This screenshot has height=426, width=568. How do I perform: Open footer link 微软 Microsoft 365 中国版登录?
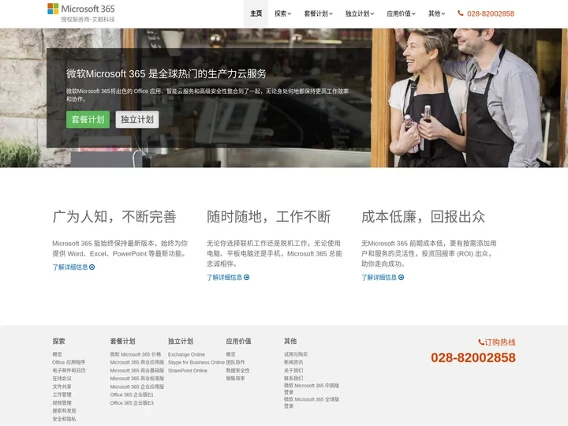tap(312, 389)
